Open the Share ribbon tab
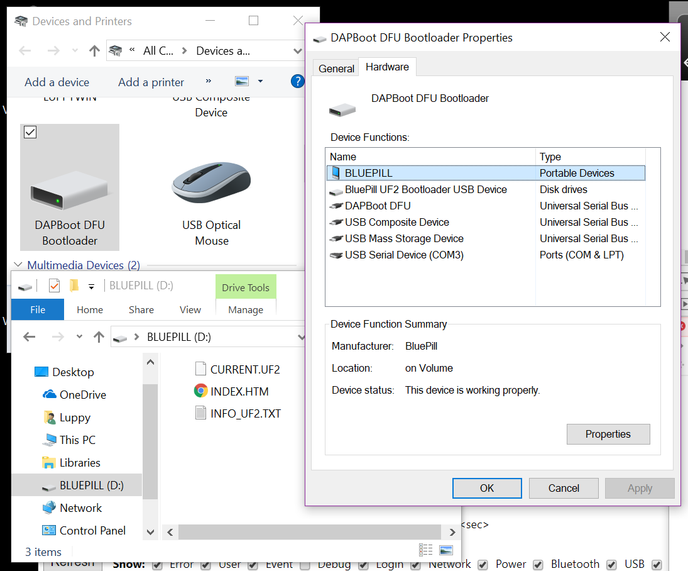688x571 pixels. [141, 309]
